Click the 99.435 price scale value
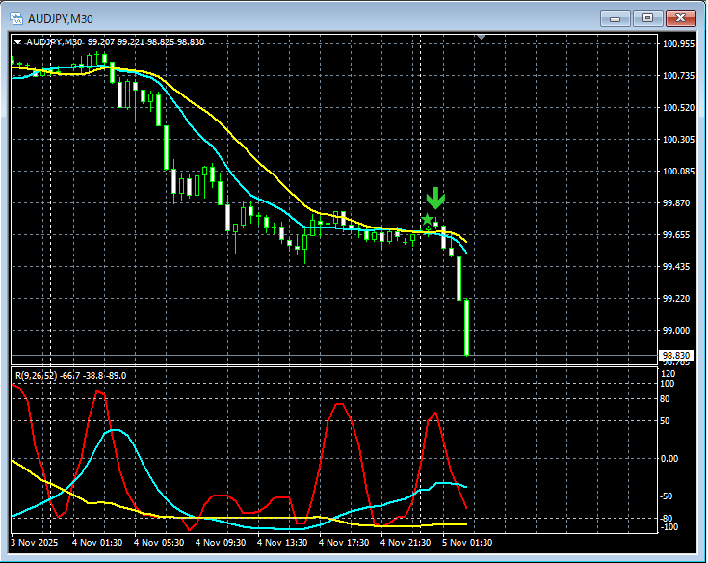 (676, 267)
